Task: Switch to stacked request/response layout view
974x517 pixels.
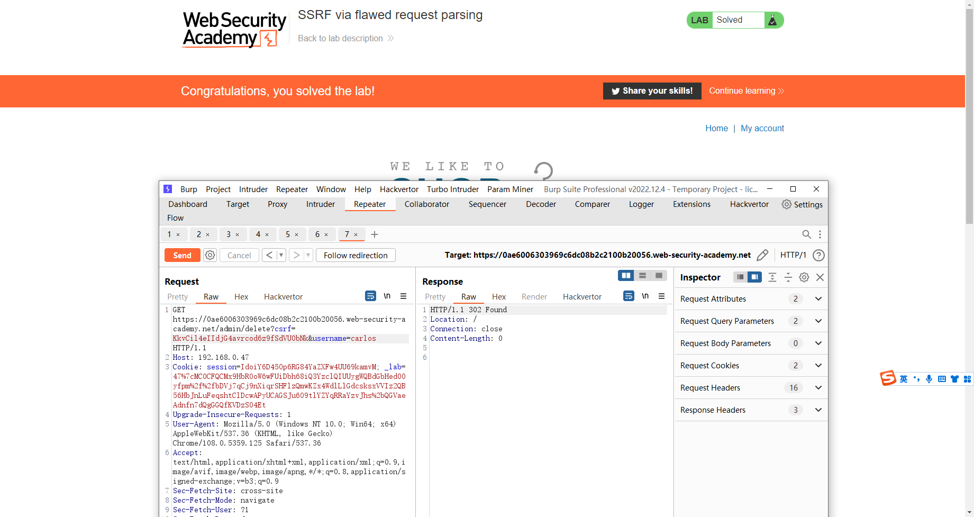Action: pyautogui.click(x=642, y=275)
